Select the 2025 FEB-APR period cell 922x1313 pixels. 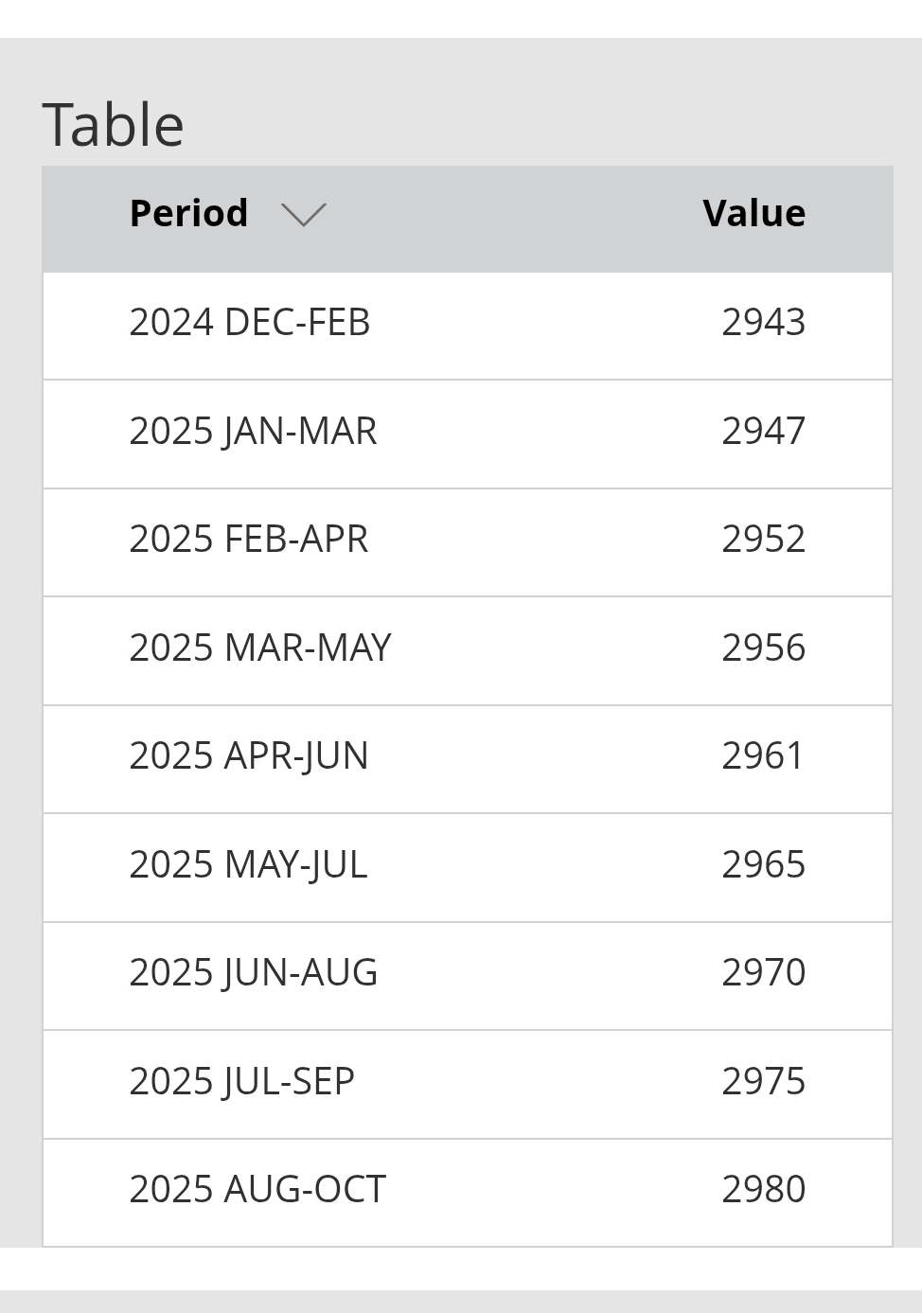[248, 540]
